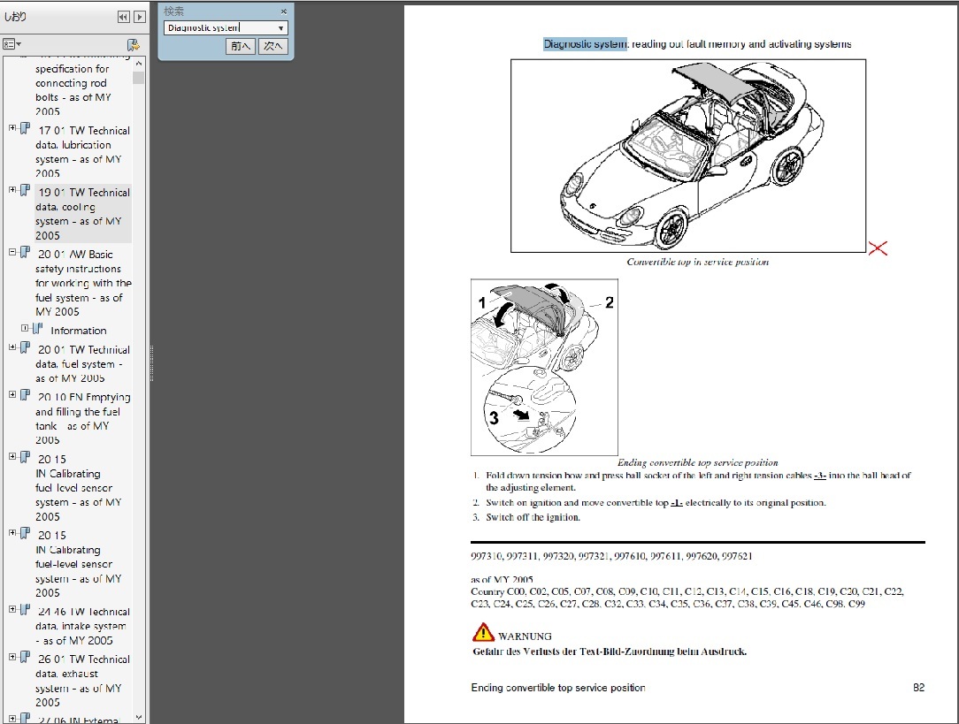The width and height of the screenshot is (959, 724).
Task: Expand the '19 01 TW Technical data, cooling system' bookmark
Action: click(x=12, y=190)
